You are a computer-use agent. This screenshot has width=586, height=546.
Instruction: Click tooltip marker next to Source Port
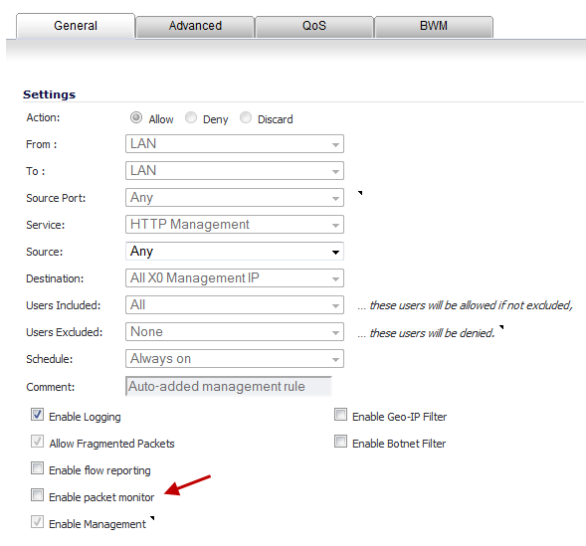click(x=360, y=193)
